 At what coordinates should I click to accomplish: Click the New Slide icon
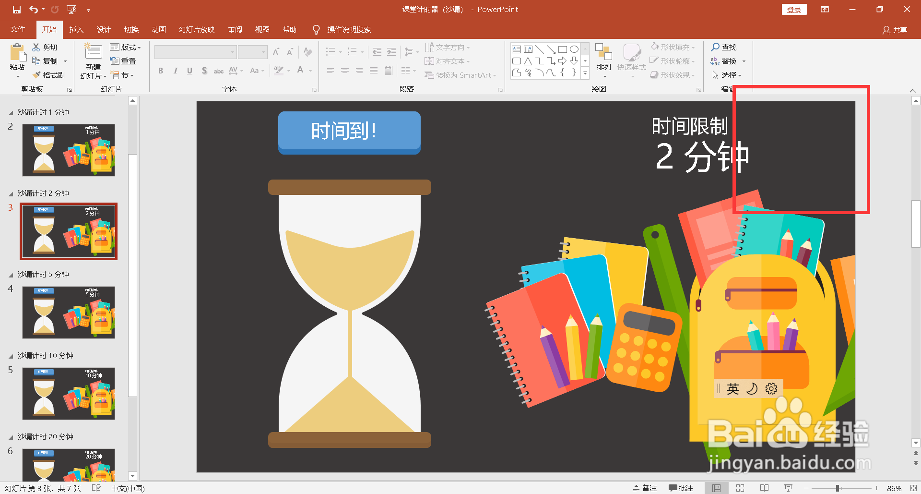coord(93,52)
